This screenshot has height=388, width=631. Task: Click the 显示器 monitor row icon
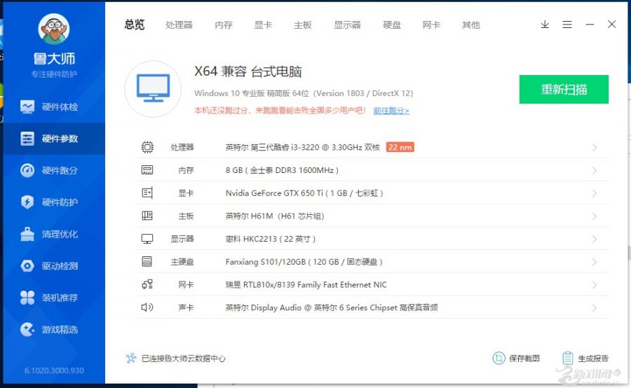pos(147,239)
